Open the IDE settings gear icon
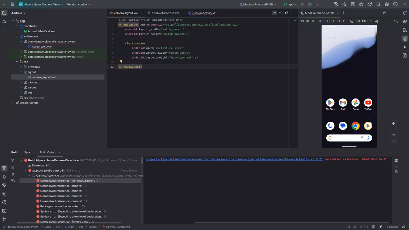The width and height of the screenshot is (409, 230). click(x=387, y=4)
